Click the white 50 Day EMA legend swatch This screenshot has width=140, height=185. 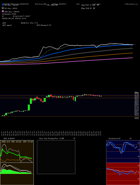pos(3,8)
